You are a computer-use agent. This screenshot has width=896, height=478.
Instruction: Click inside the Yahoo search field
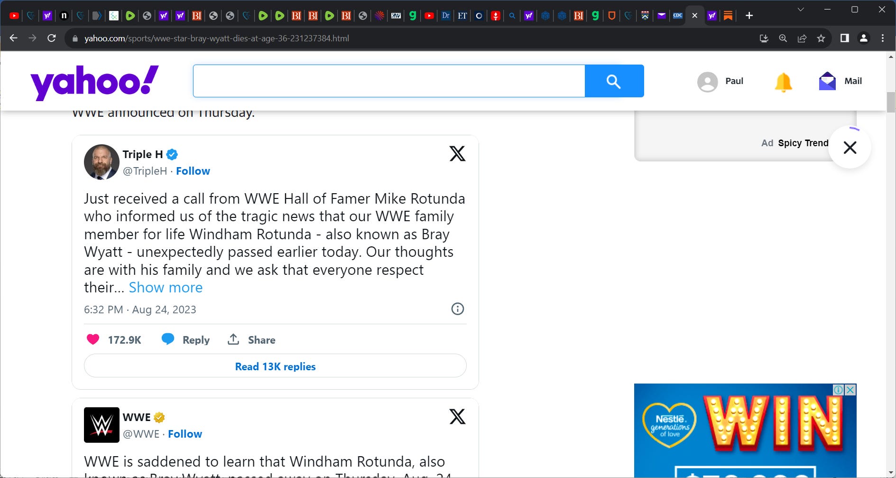point(389,81)
